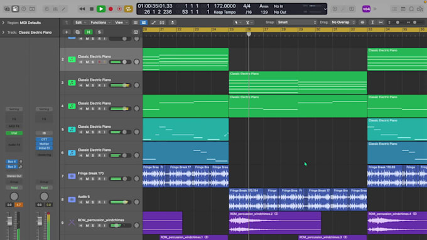Open Quick Help icon
Image resolution: width=427 pixels, height=240 pixels.
(x=24, y=9)
